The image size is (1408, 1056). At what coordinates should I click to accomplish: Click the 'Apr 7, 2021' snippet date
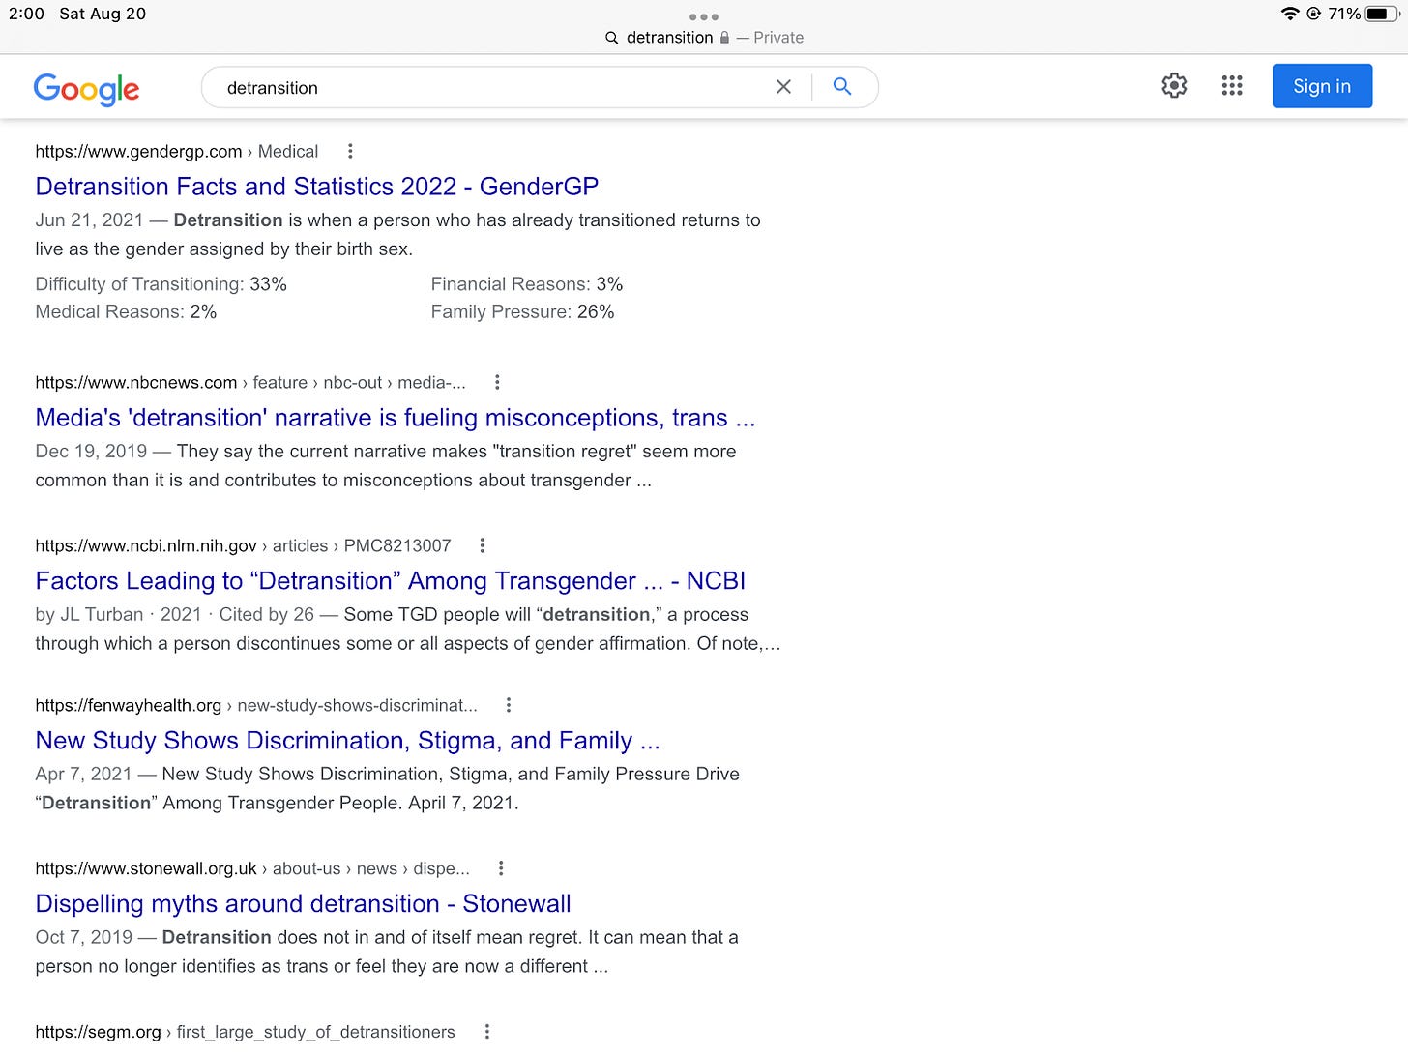coord(83,774)
